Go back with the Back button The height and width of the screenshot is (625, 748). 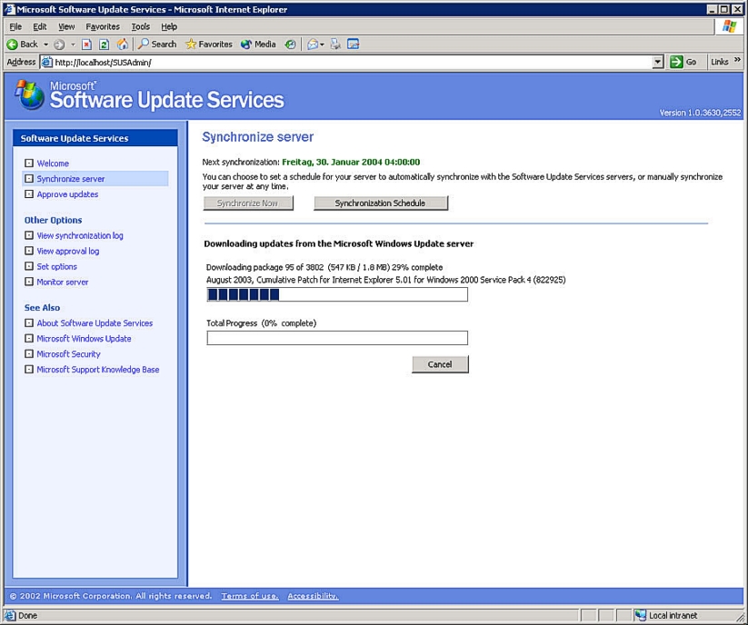coord(23,45)
